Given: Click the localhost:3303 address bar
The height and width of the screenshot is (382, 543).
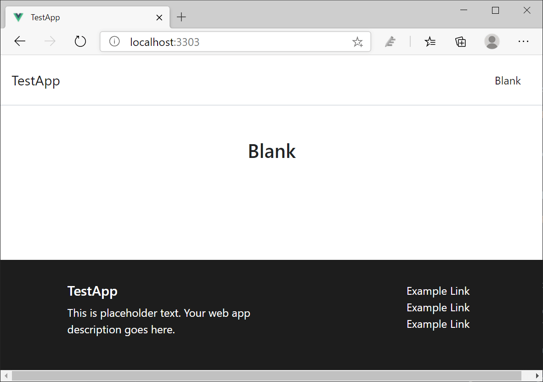Looking at the screenshot, I should coord(230,42).
